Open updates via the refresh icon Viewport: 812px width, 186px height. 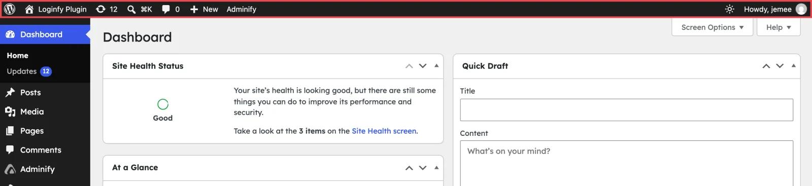click(x=100, y=9)
